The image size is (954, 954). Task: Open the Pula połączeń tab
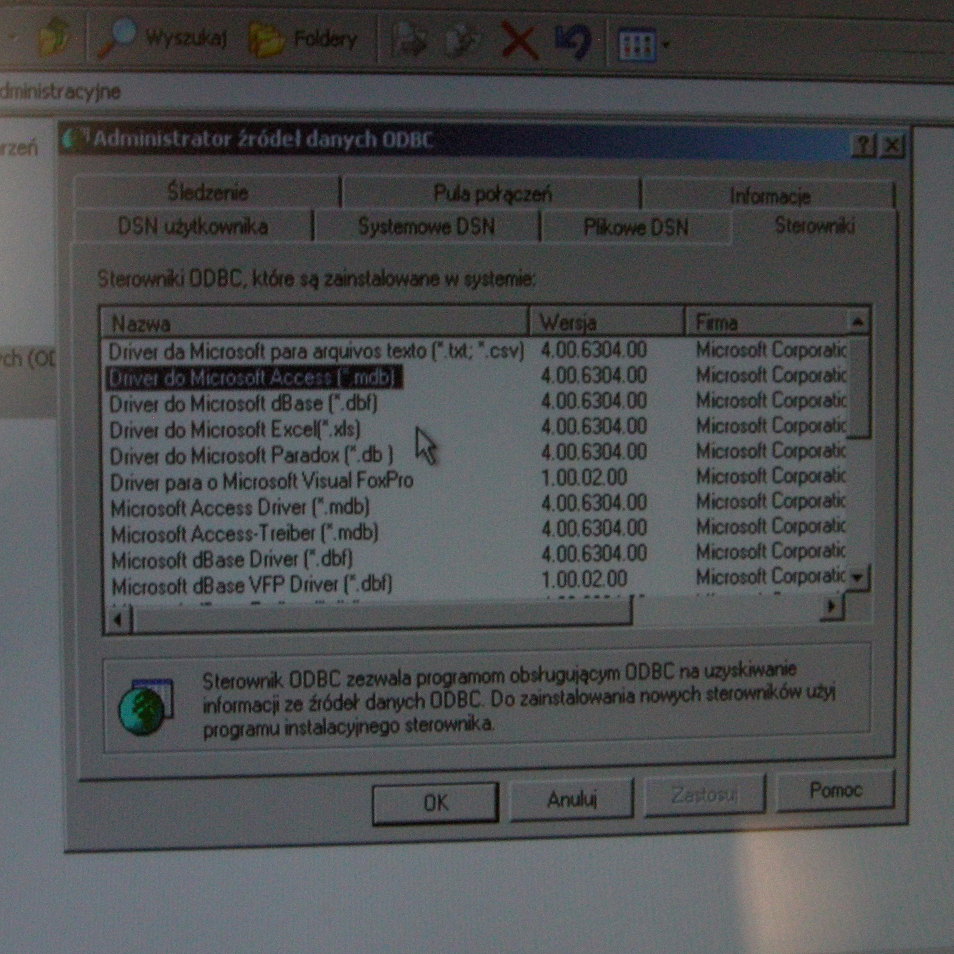click(492, 194)
